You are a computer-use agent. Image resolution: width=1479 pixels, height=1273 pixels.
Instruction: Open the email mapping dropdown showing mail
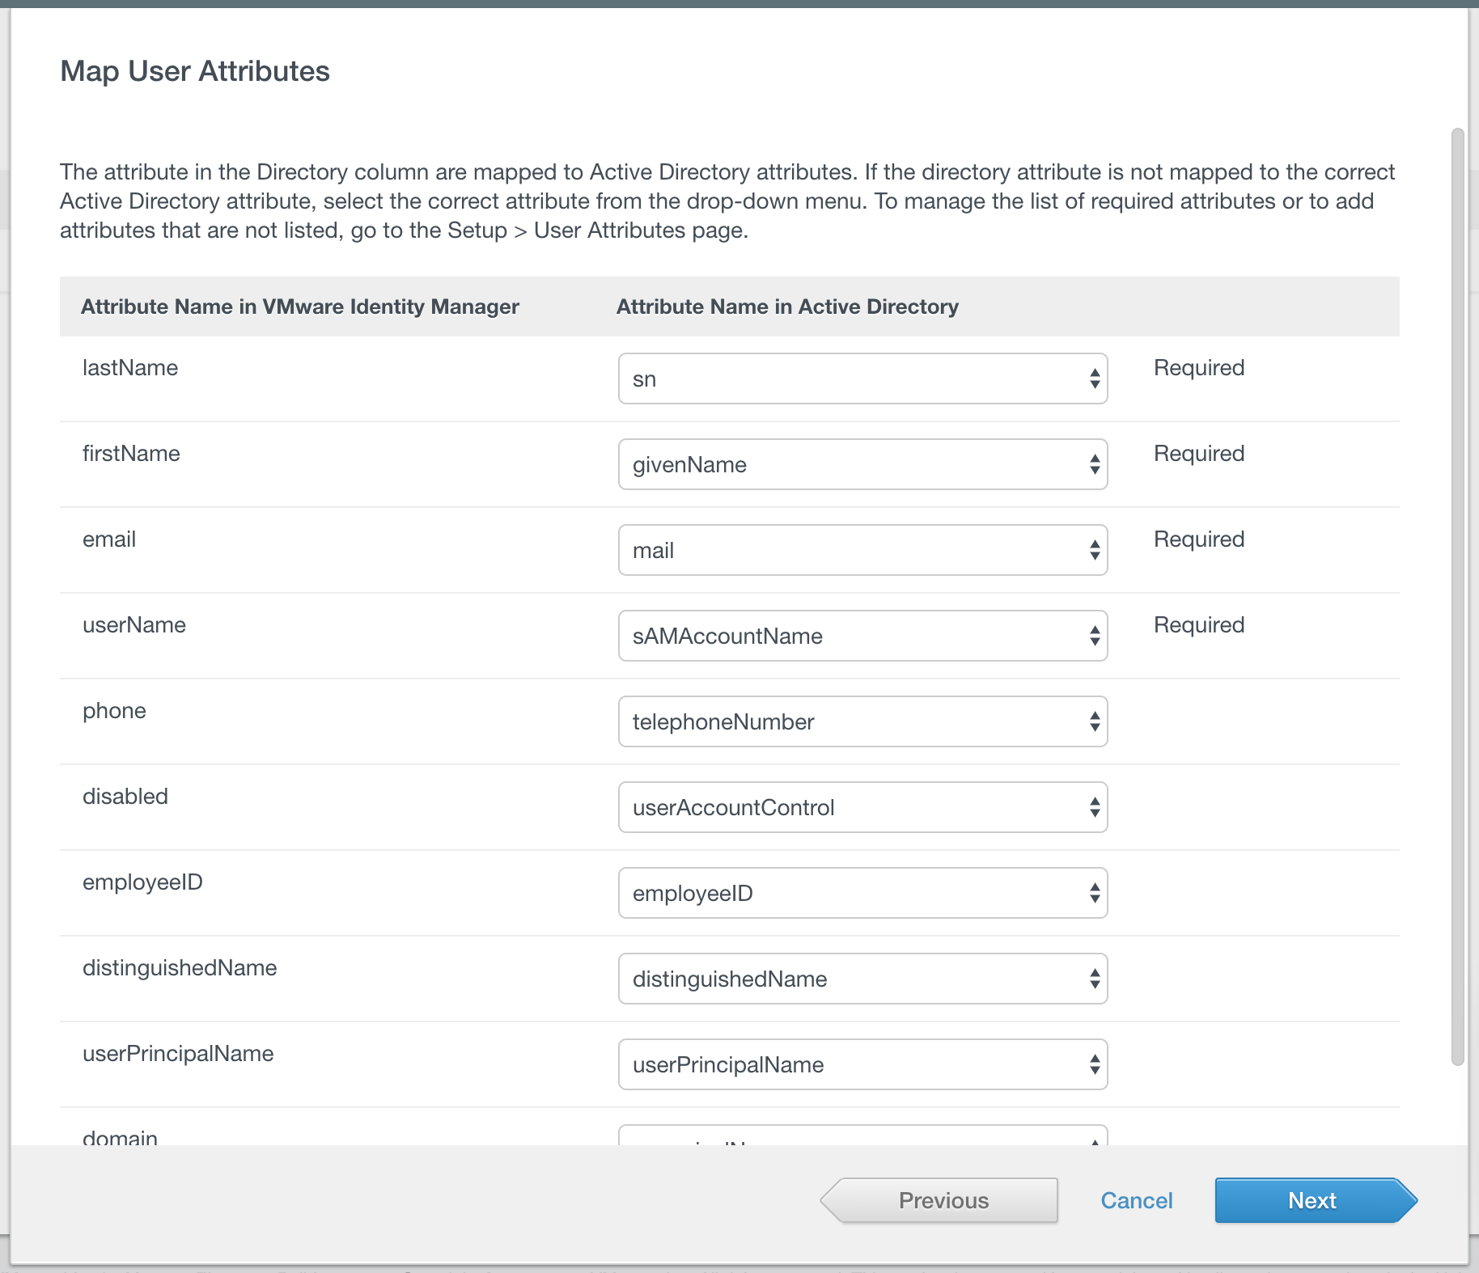tap(862, 550)
